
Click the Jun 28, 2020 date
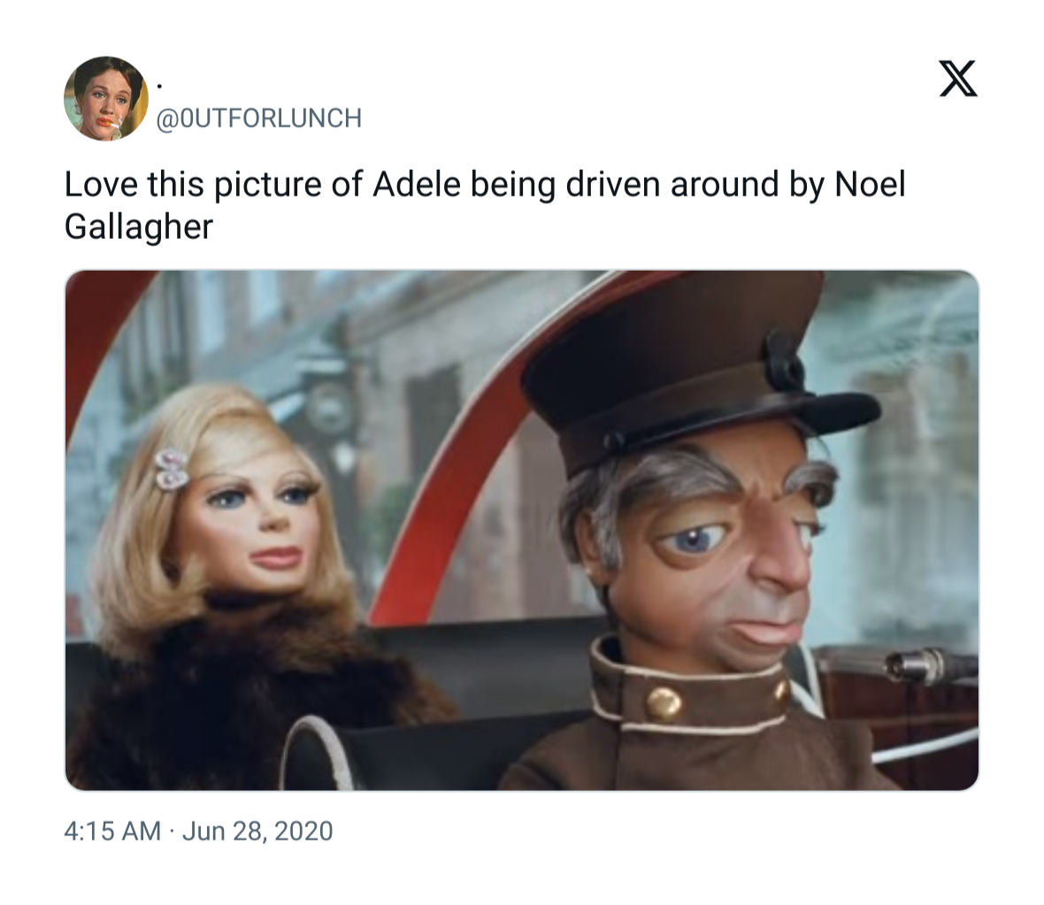coord(257,831)
